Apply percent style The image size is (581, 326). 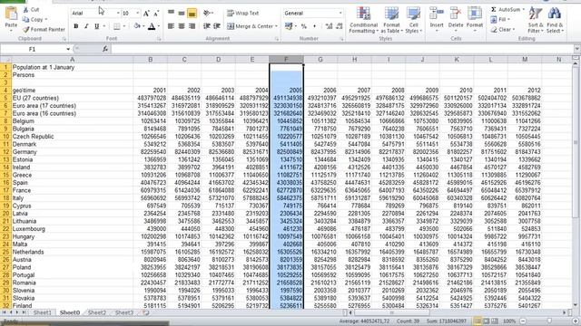coord(304,26)
